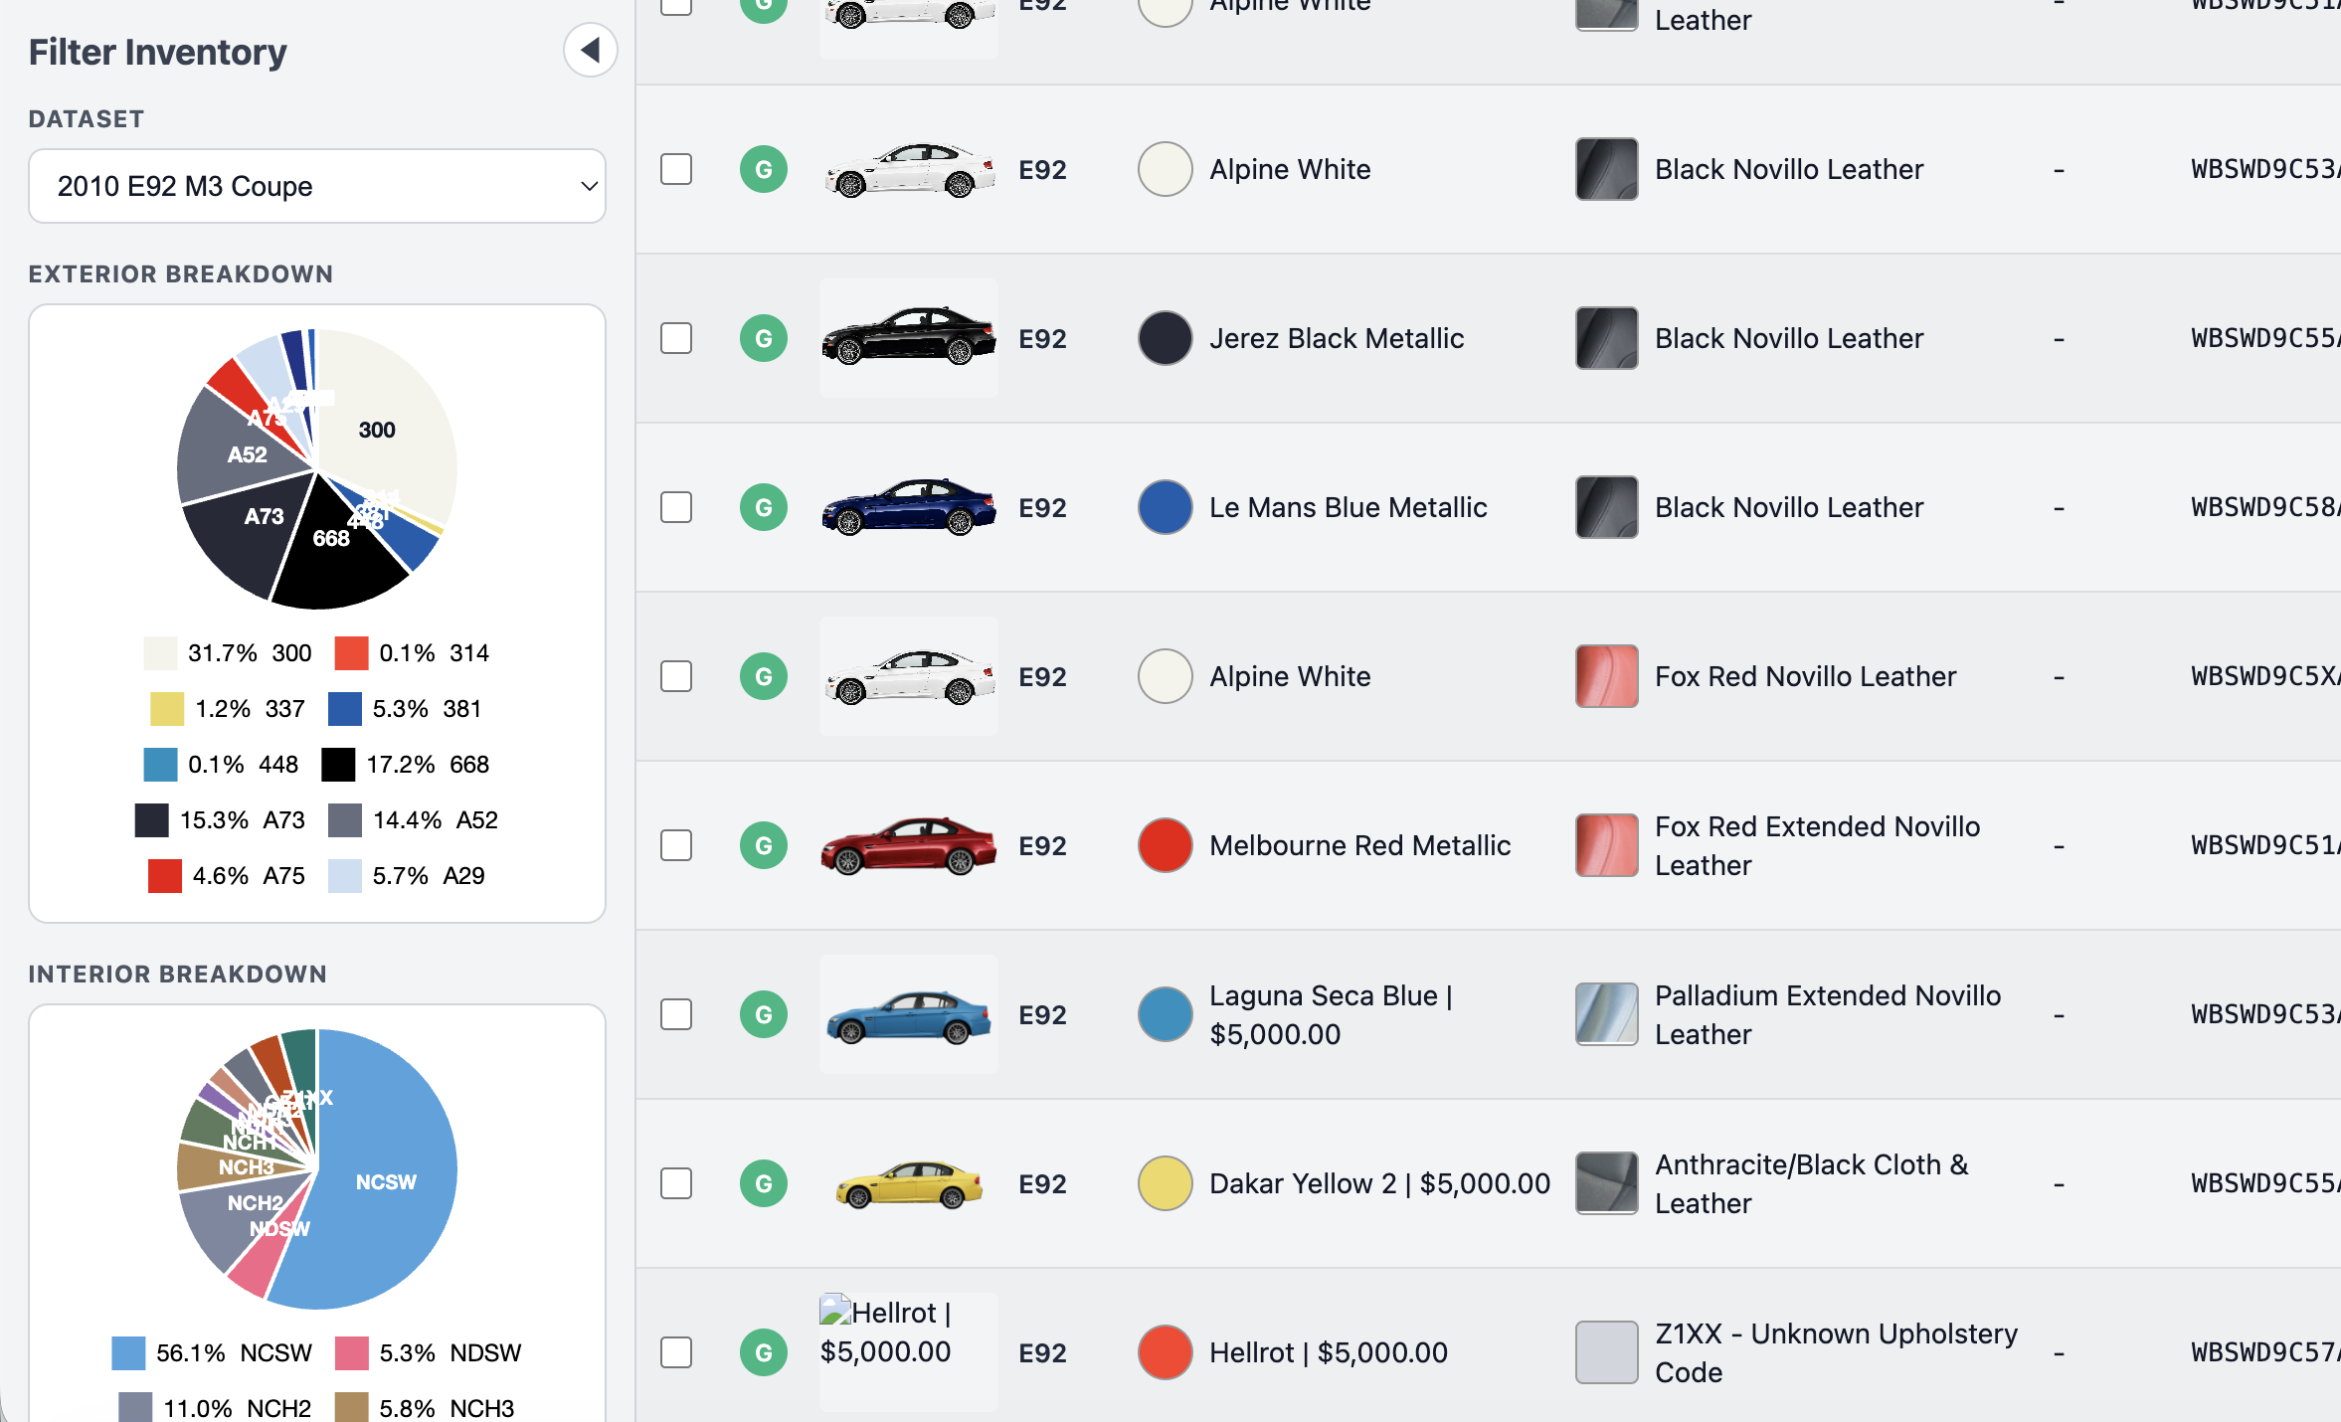Image resolution: width=2341 pixels, height=1422 pixels.
Task: Open the white car thumbnail in the Fox Red Novillo Leather row
Action: coord(909,676)
